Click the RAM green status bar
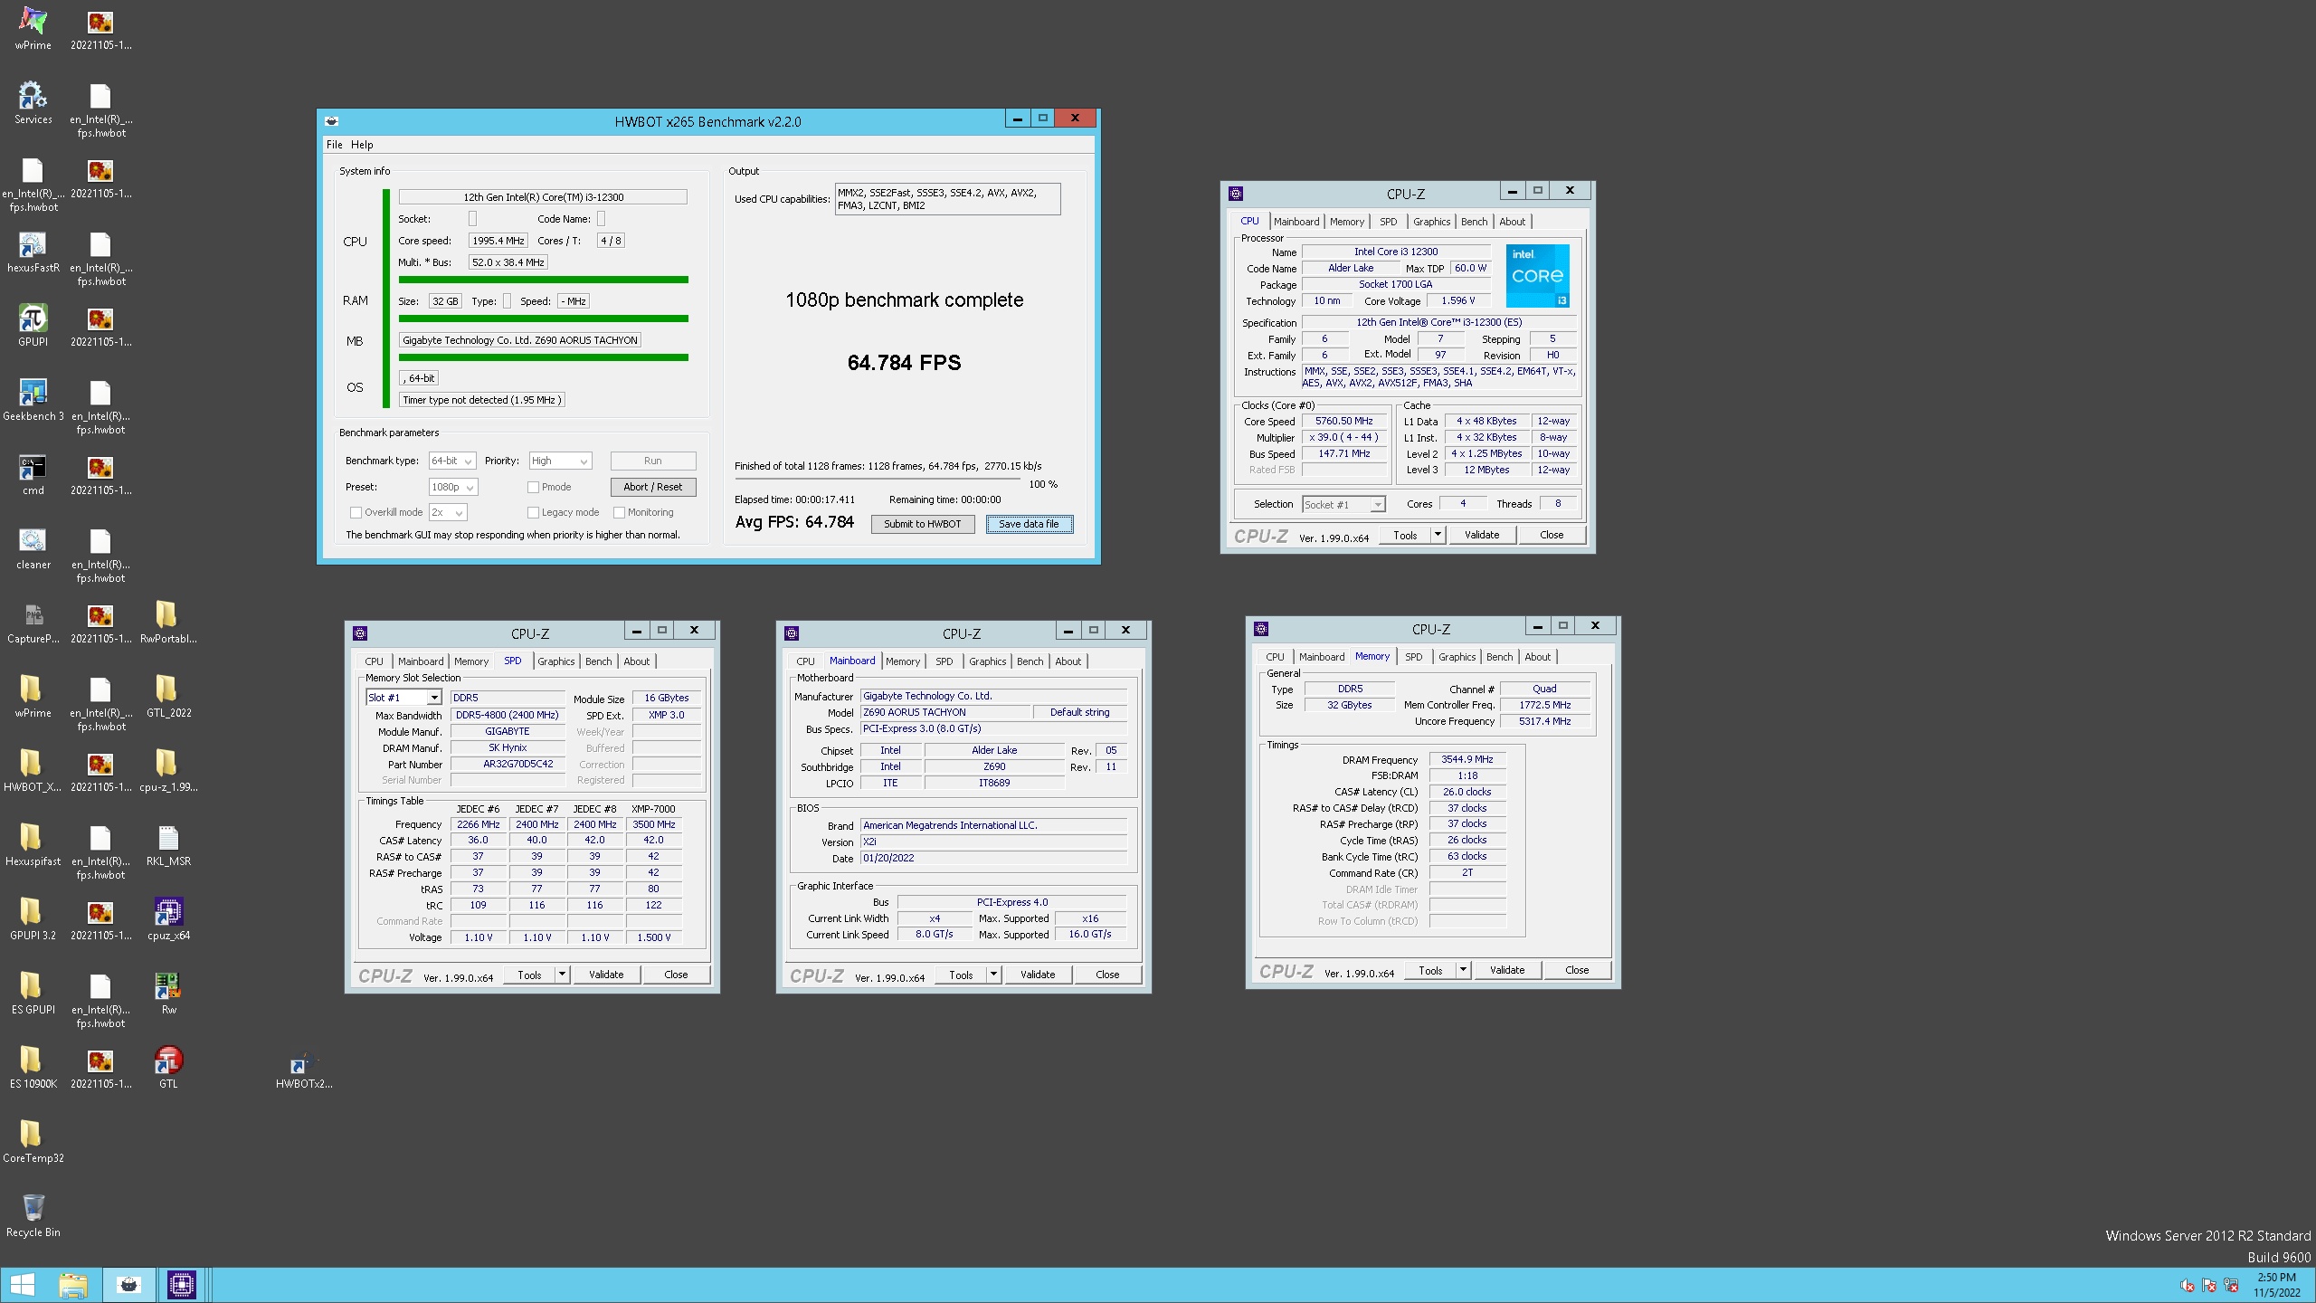 tap(544, 319)
